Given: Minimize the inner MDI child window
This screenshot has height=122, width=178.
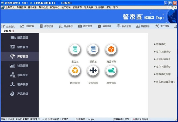Looking at the screenshot, I should click(x=169, y=7).
